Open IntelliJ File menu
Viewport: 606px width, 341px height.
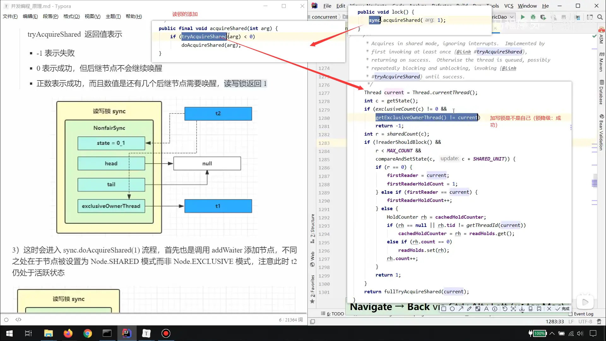tap(327, 6)
